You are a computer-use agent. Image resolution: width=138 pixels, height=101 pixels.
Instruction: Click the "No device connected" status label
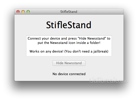69,74
